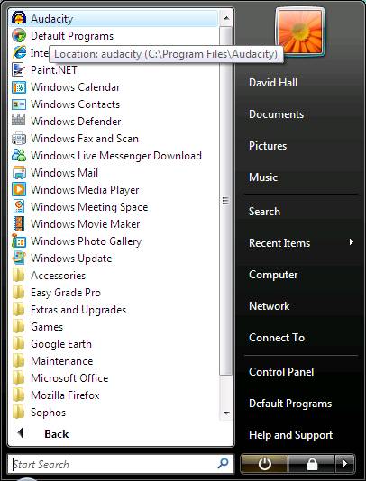Go Back to the previous menu
The image size is (366, 481).
click(43, 433)
